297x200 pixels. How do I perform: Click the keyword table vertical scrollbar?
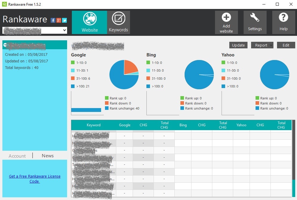(294, 158)
